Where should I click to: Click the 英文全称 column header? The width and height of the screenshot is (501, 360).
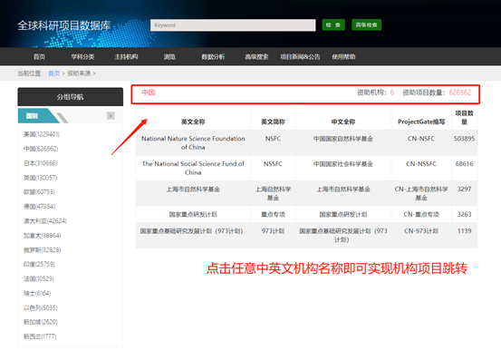[193, 122]
